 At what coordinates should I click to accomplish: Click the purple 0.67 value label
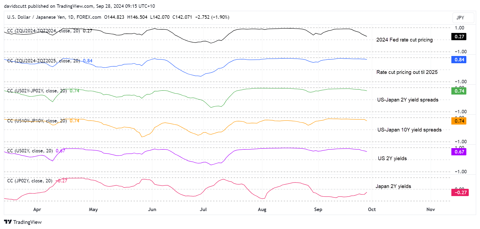pos(459,152)
